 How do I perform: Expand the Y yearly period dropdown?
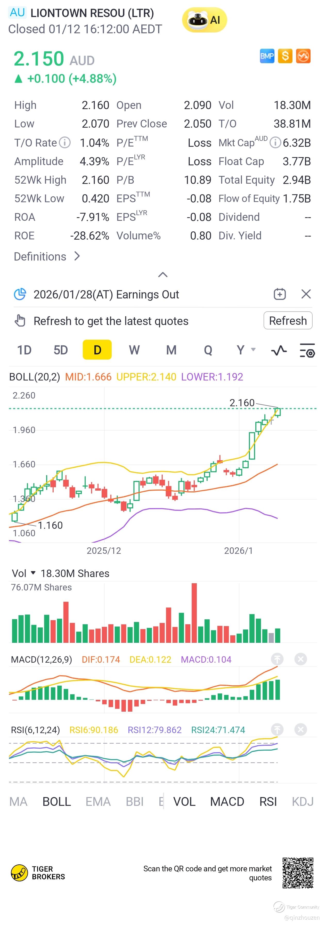[x=246, y=350]
